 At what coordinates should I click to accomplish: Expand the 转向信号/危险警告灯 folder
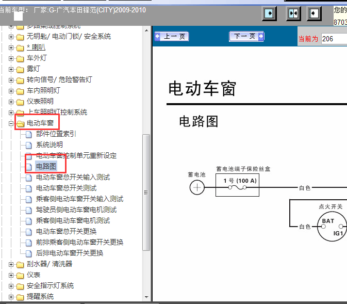tap(11, 80)
